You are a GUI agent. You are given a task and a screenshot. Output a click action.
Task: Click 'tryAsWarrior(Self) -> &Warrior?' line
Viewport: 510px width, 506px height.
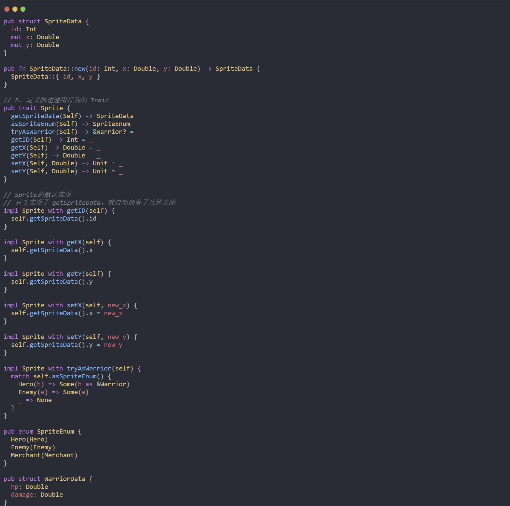[x=76, y=132]
